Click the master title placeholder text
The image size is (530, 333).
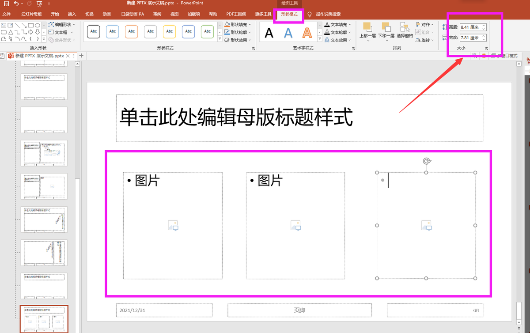tap(236, 118)
